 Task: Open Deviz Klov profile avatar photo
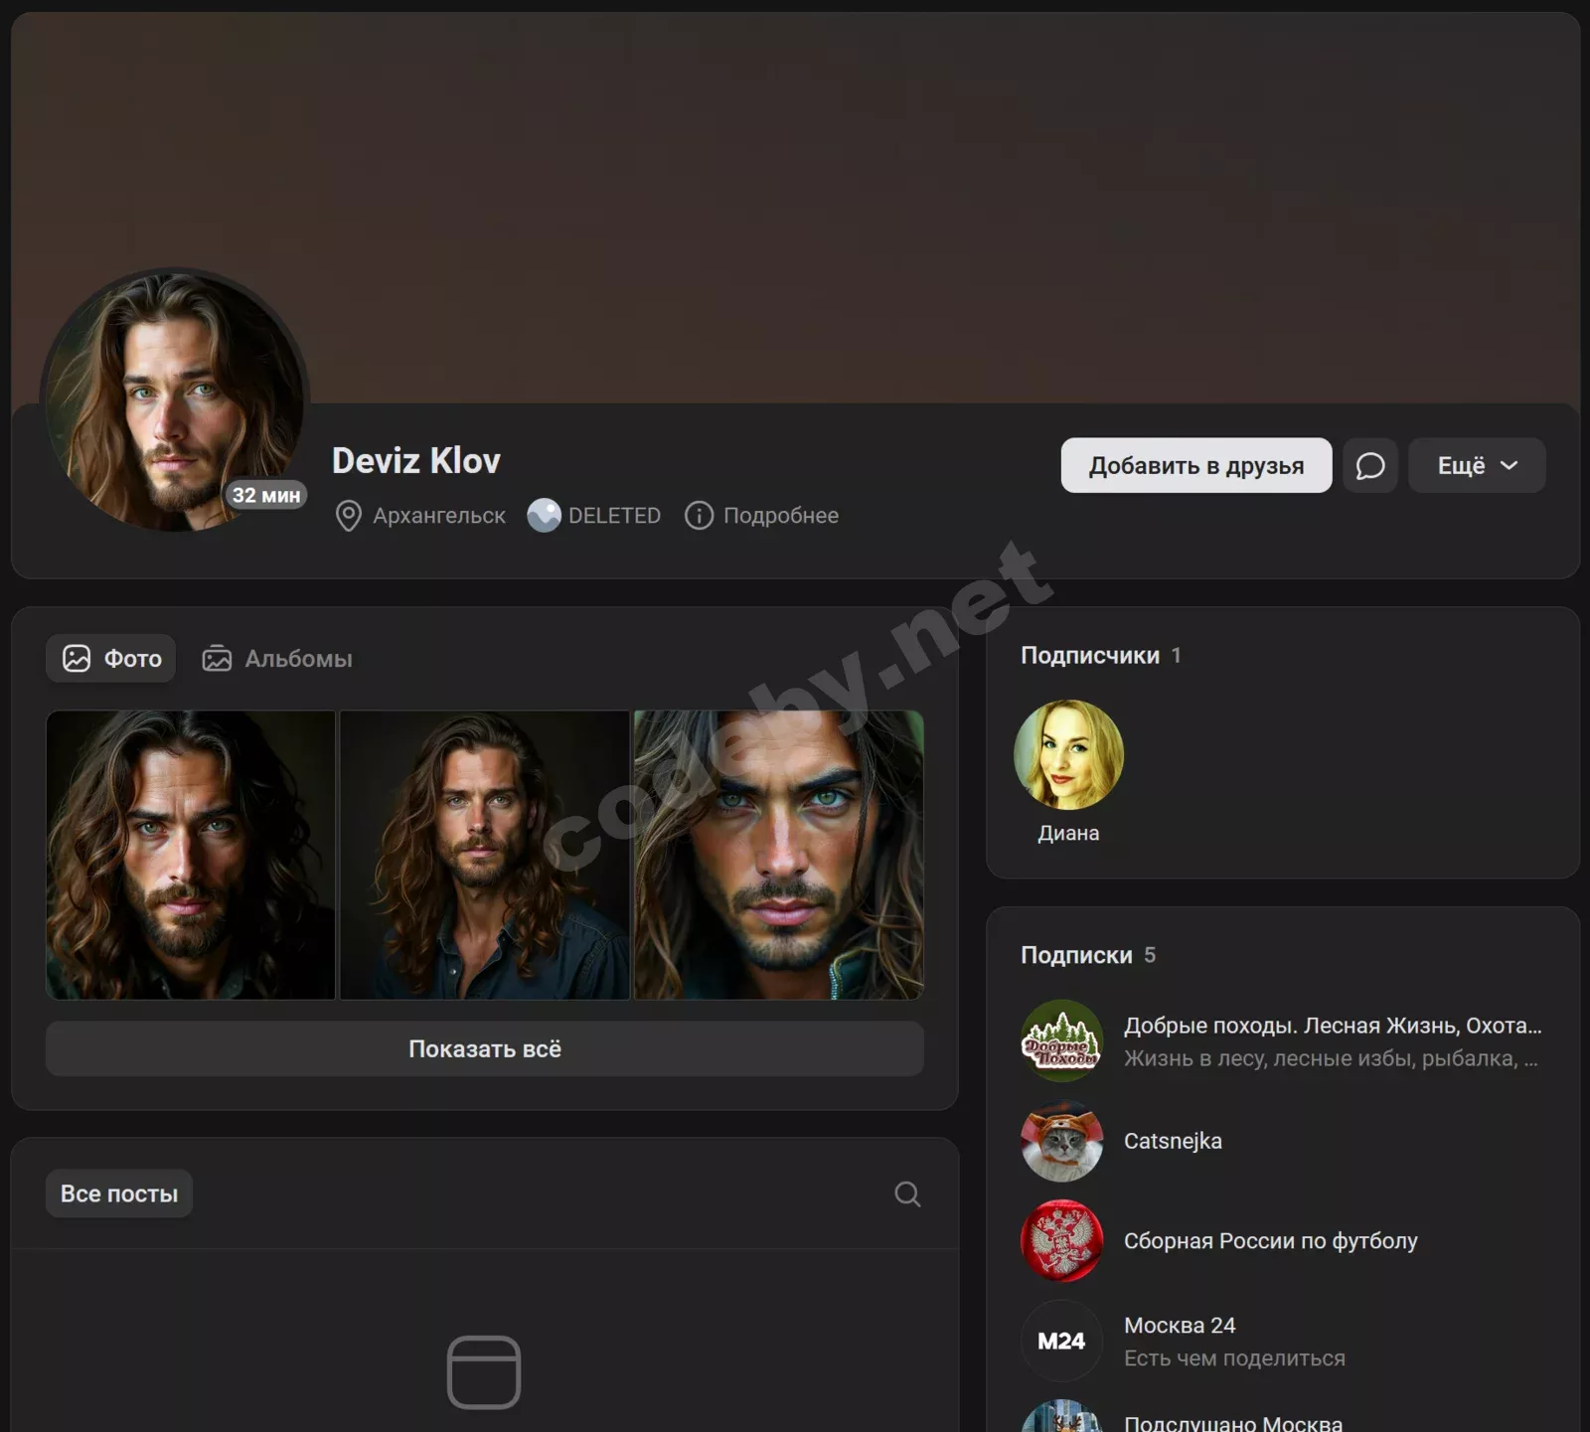175,401
